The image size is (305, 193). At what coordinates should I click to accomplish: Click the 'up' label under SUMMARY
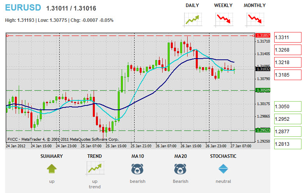click(x=52, y=182)
